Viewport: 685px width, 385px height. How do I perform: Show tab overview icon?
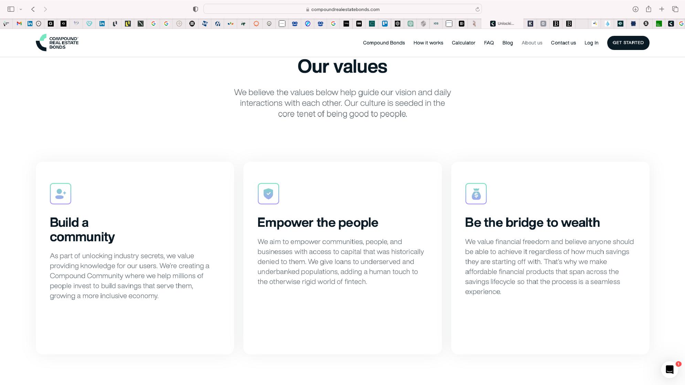click(675, 9)
